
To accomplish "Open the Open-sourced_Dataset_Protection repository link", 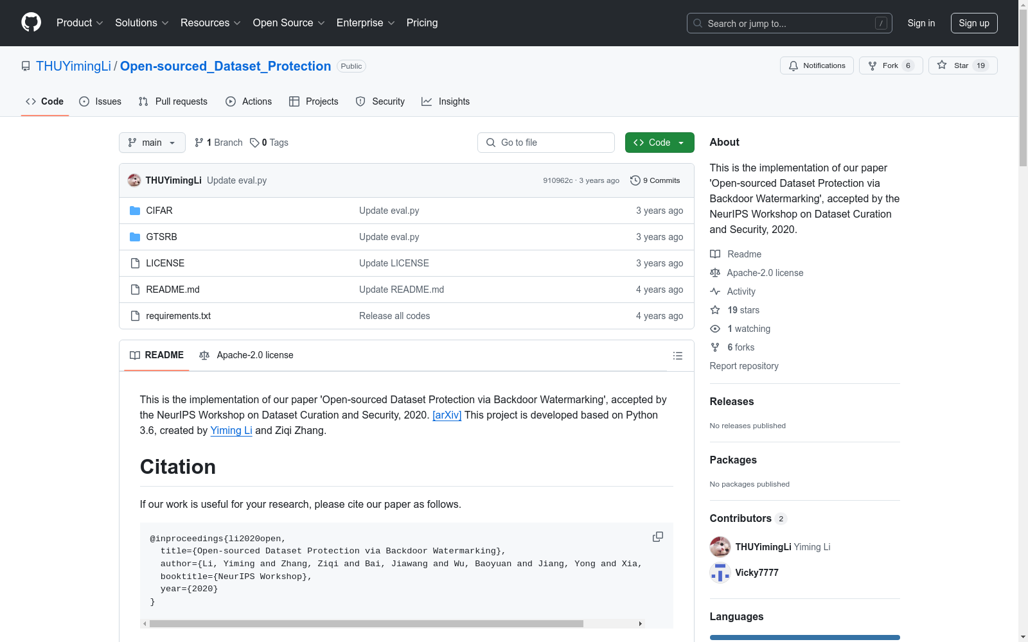I will 226,66.
